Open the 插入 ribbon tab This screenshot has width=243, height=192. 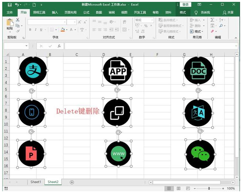point(55,12)
